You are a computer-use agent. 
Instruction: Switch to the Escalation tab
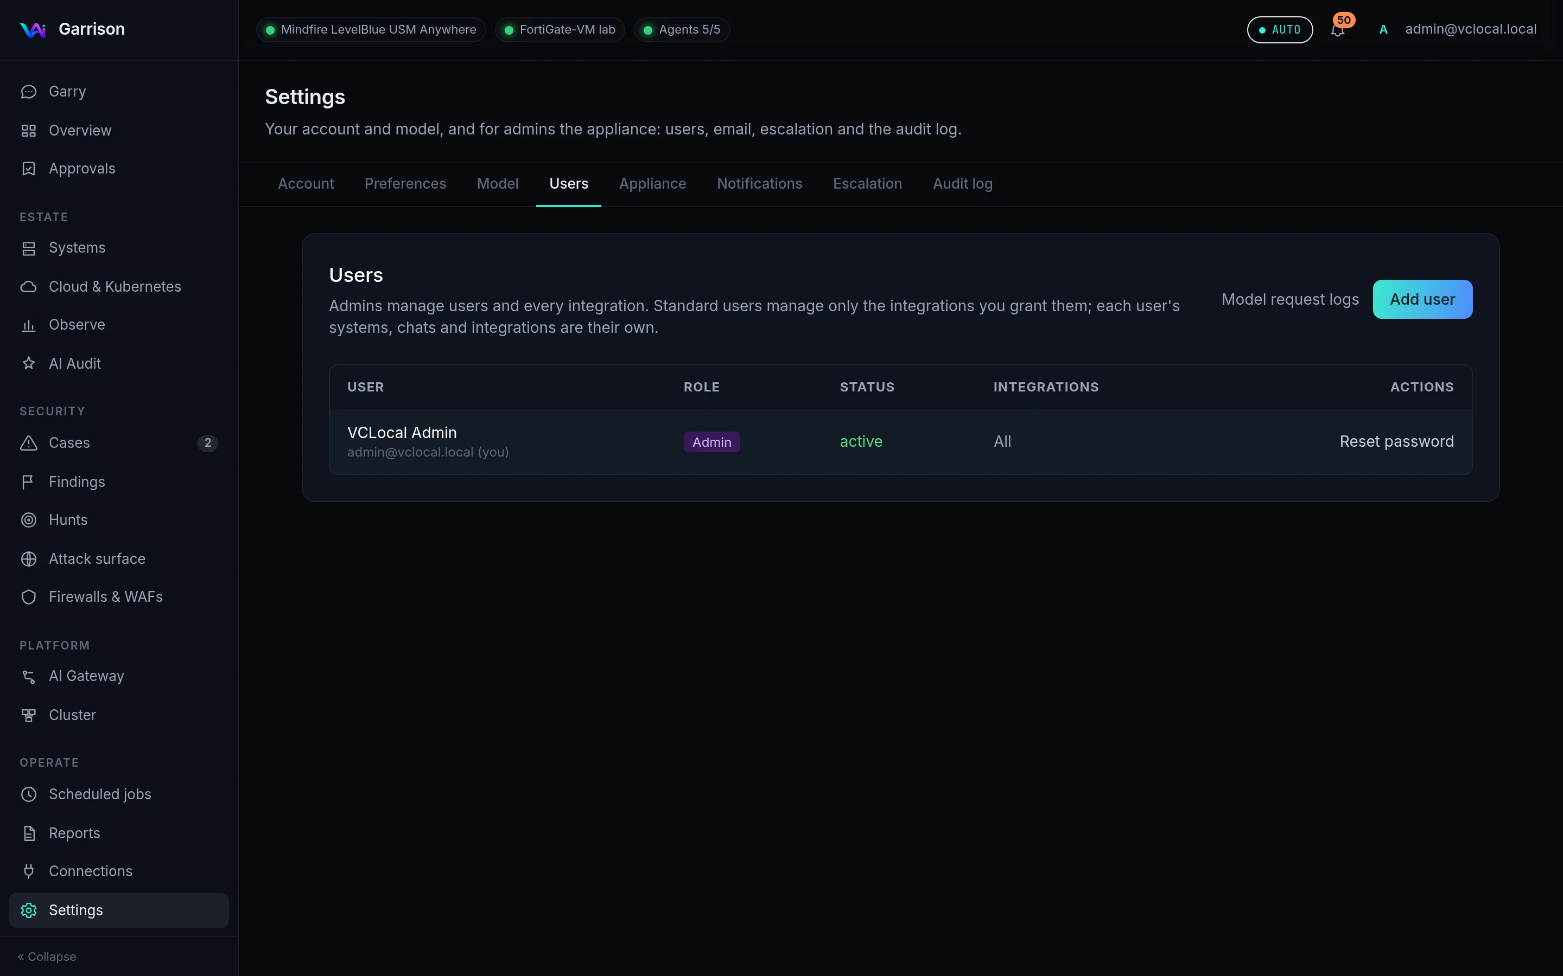pyautogui.click(x=867, y=184)
